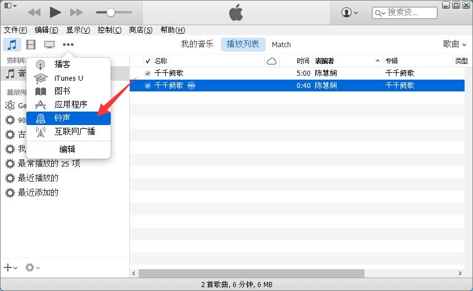
Task: Choose 播客 in the popup menu
Action: [69, 64]
